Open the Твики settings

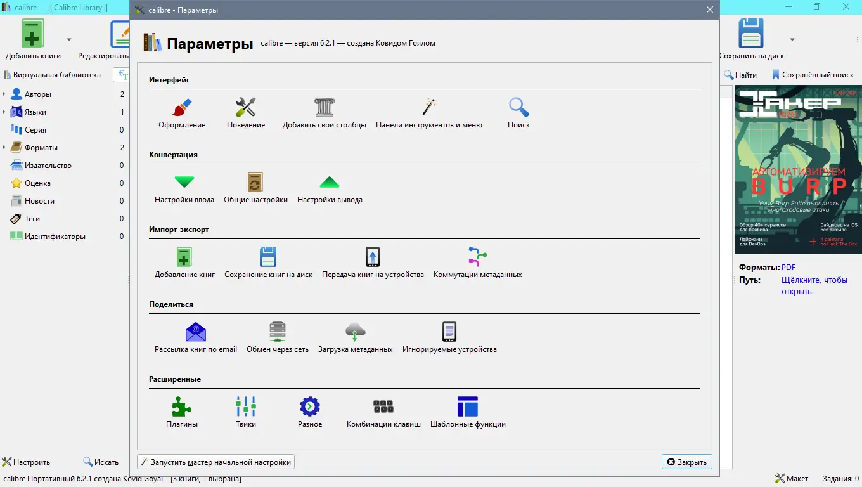246,413
